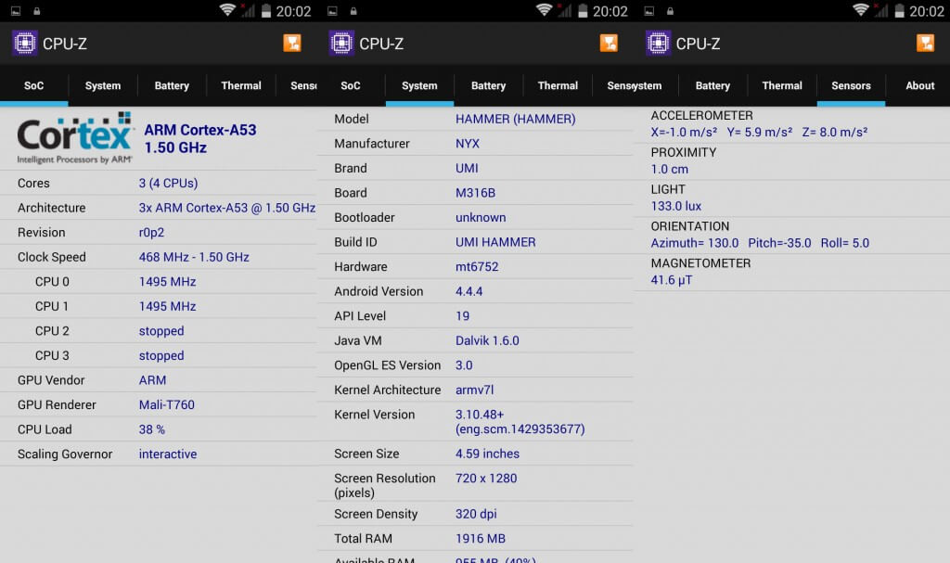This screenshot has height=563, width=950.
Task: Tap Total RAM value '1916 MB'
Action: pyautogui.click(x=481, y=539)
